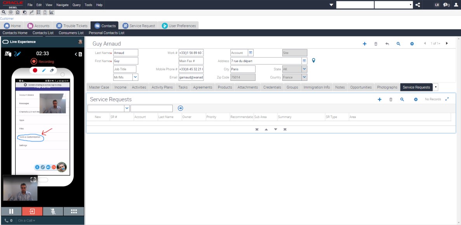Viewport: 461px width, 225px height.
Task: Click the Go arrow button in Service Requests
Action: point(181,108)
